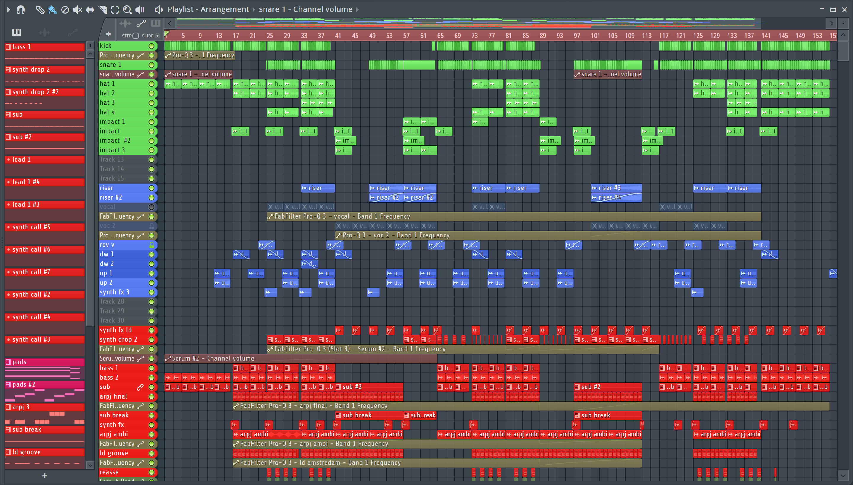Toggle the SLIDE option
Viewport: 853px width, 485px height.
coord(158,36)
